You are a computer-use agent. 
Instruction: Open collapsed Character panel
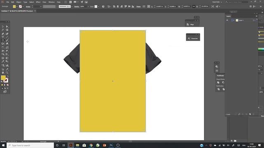click(193, 38)
